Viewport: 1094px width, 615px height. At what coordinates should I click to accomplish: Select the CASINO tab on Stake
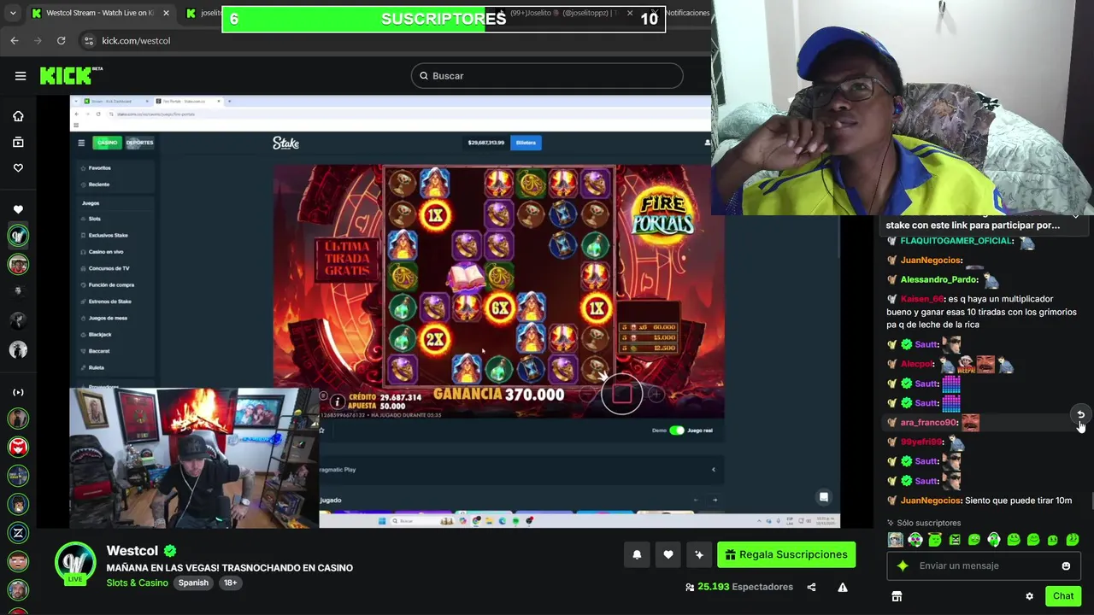pos(107,143)
